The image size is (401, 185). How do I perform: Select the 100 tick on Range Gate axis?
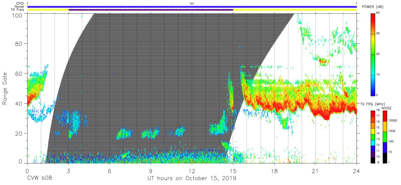coord(18,15)
